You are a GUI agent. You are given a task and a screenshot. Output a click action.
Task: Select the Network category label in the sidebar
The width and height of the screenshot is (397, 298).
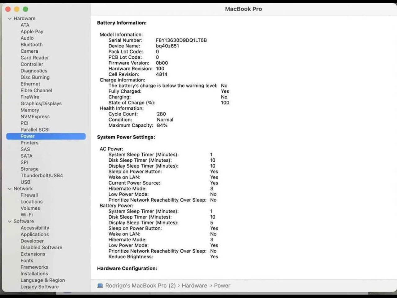pyautogui.click(x=23, y=189)
